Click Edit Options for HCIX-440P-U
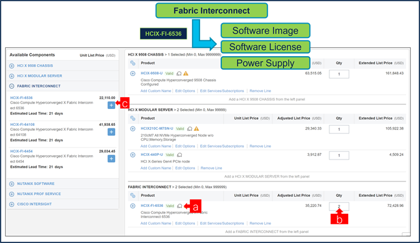 pyautogui.click(x=185, y=168)
